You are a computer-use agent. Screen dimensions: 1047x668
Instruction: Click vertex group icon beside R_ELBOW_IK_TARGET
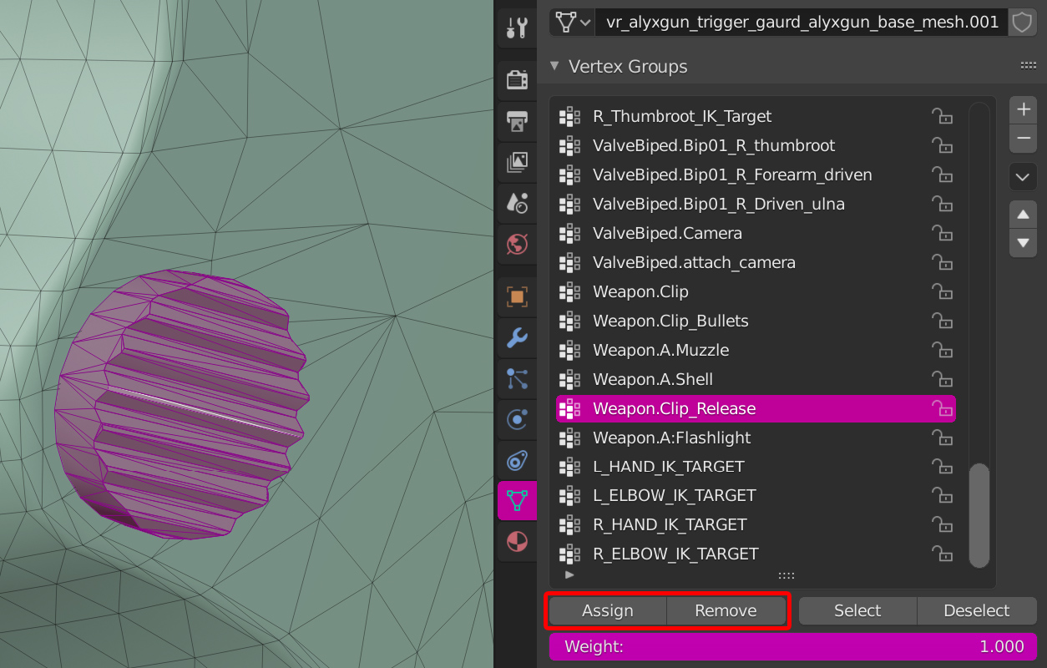(x=569, y=554)
